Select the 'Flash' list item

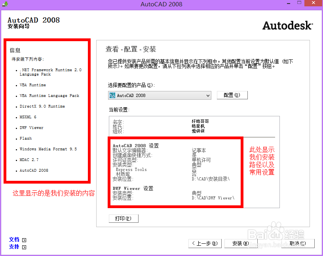coord(26,138)
